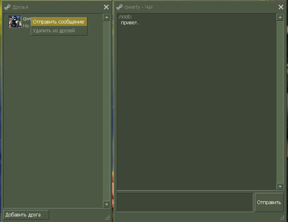Click the Steam logo in Друзья title bar
Screen dimensions: 288x222
(7, 7)
